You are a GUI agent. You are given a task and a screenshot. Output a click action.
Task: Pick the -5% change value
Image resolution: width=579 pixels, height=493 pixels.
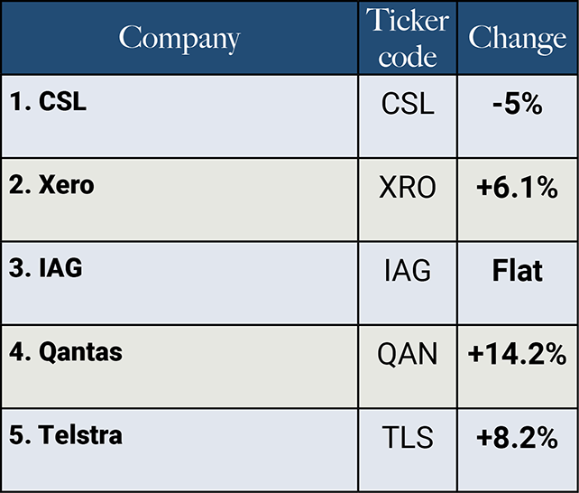(x=517, y=104)
